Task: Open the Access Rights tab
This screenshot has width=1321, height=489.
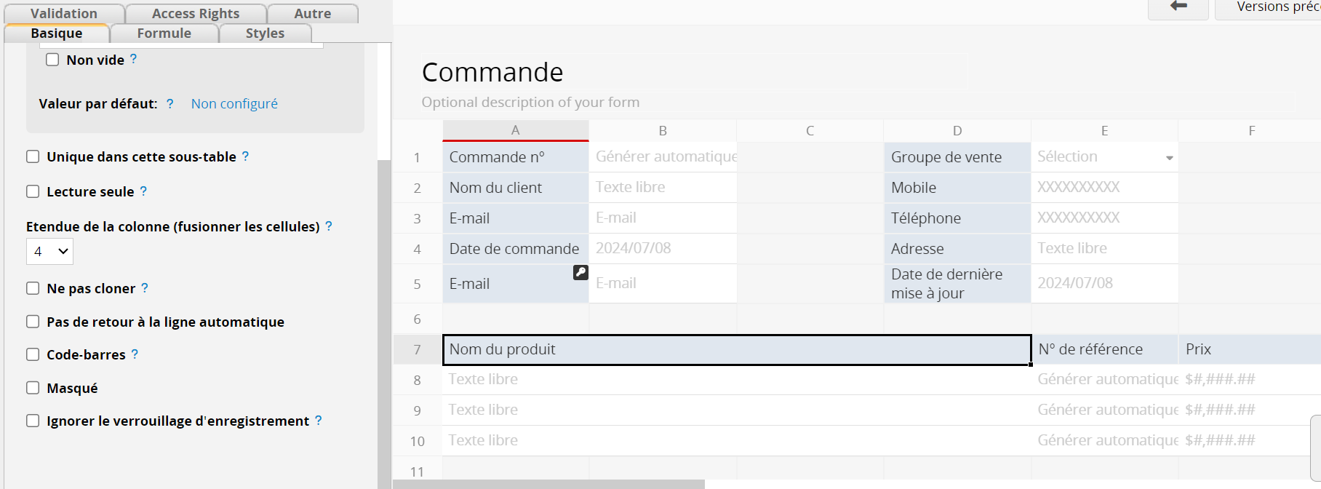Action: point(195,14)
